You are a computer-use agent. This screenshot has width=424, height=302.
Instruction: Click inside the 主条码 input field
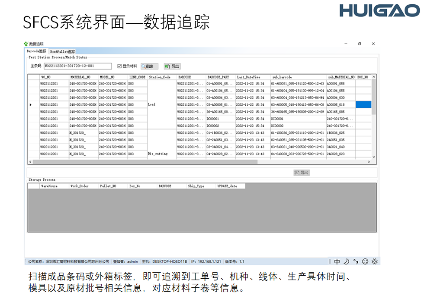pyautogui.click(x=78, y=66)
